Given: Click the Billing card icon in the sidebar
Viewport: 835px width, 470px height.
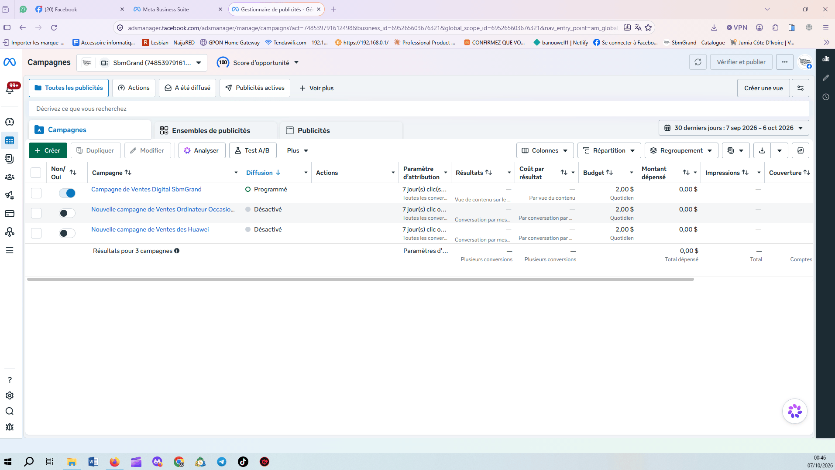Looking at the screenshot, I should pyautogui.click(x=10, y=214).
